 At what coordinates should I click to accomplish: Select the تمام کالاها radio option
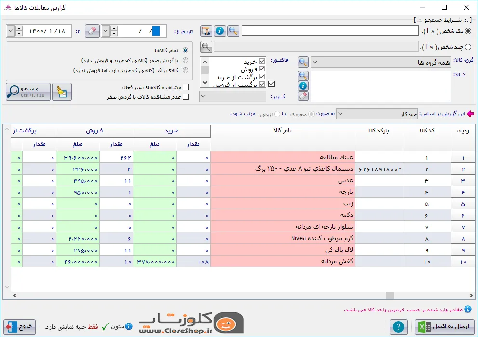186,50
